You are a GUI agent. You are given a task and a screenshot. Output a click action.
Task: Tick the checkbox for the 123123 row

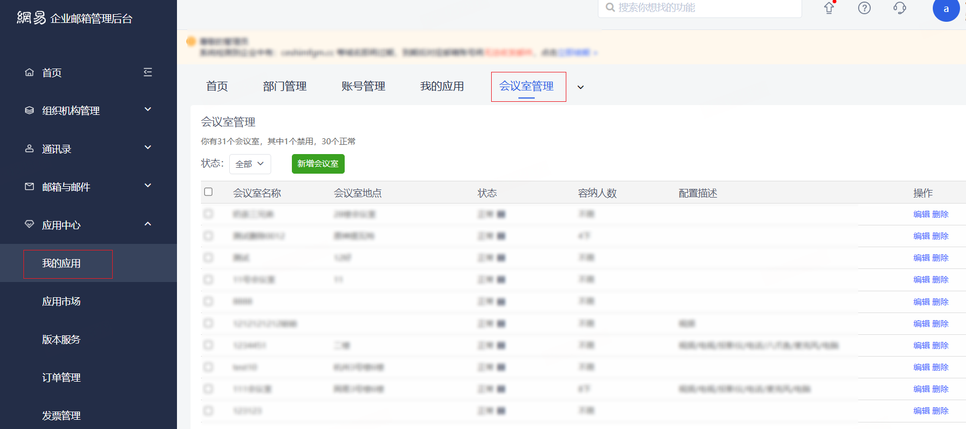tap(208, 410)
